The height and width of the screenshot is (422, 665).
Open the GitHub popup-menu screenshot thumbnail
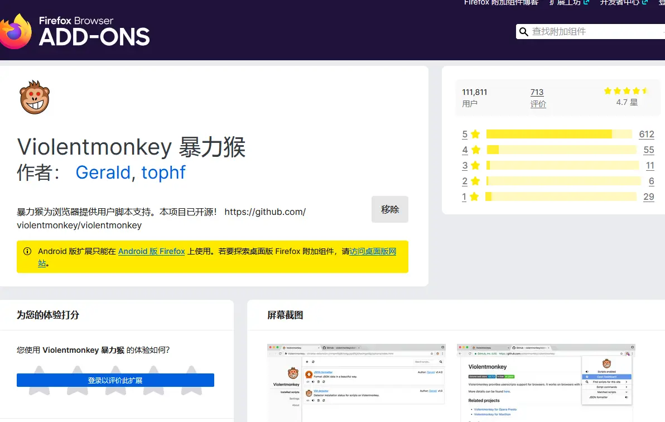coord(546,383)
